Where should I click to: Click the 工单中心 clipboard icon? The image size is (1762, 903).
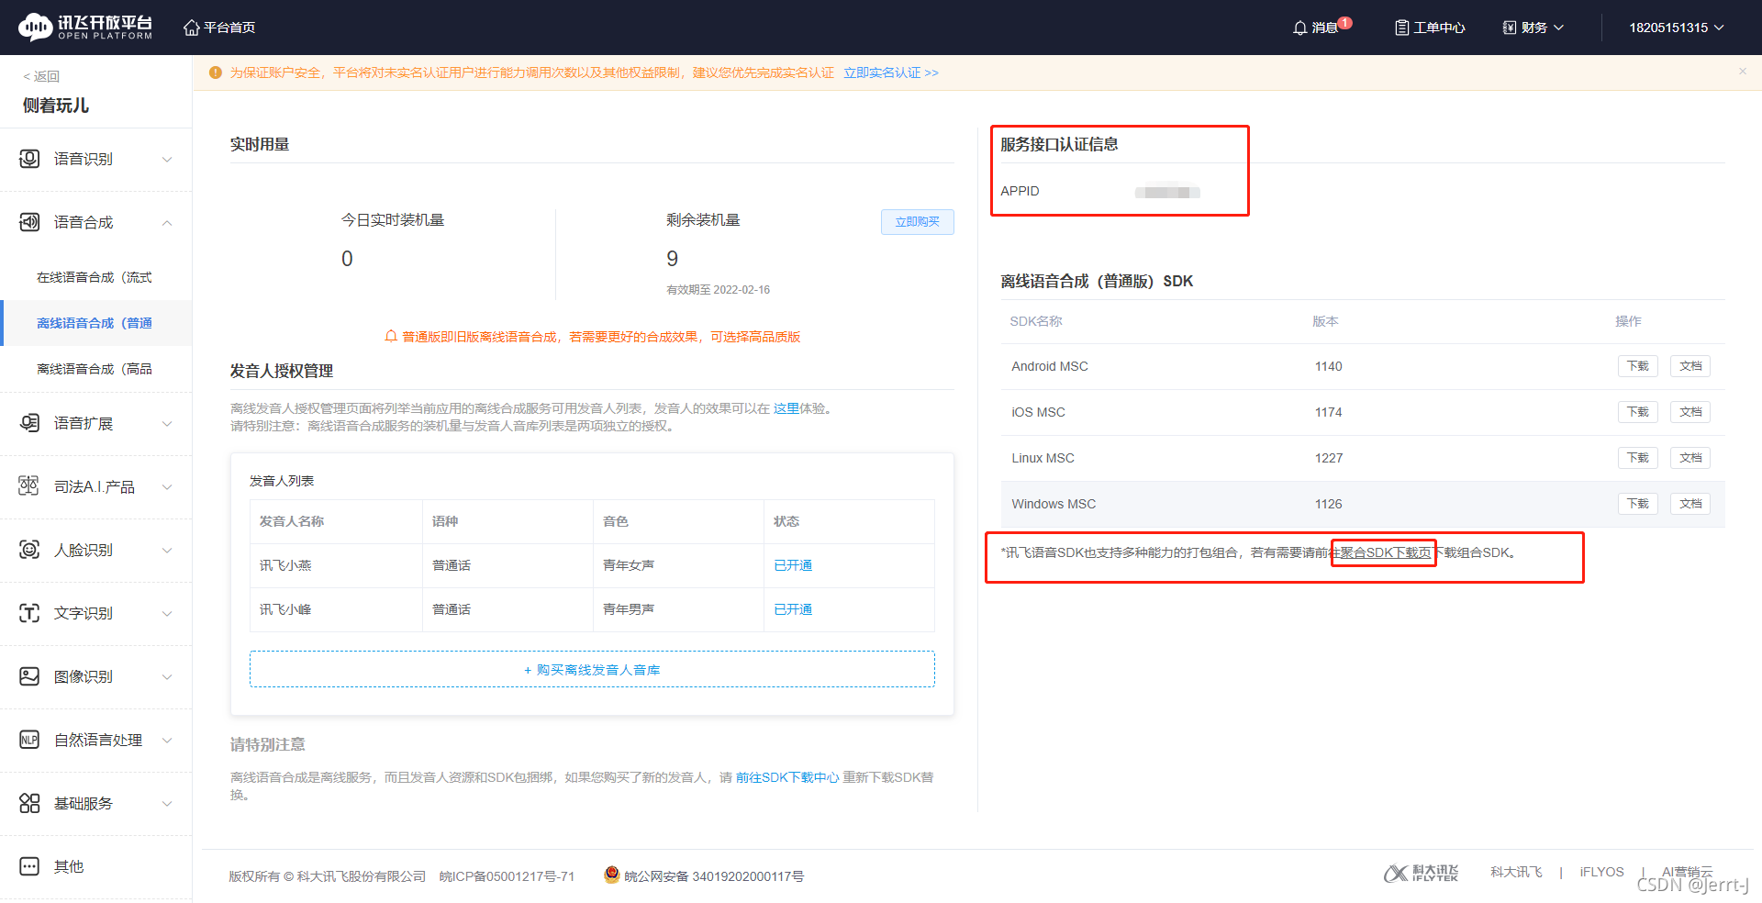click(1401, 28)
